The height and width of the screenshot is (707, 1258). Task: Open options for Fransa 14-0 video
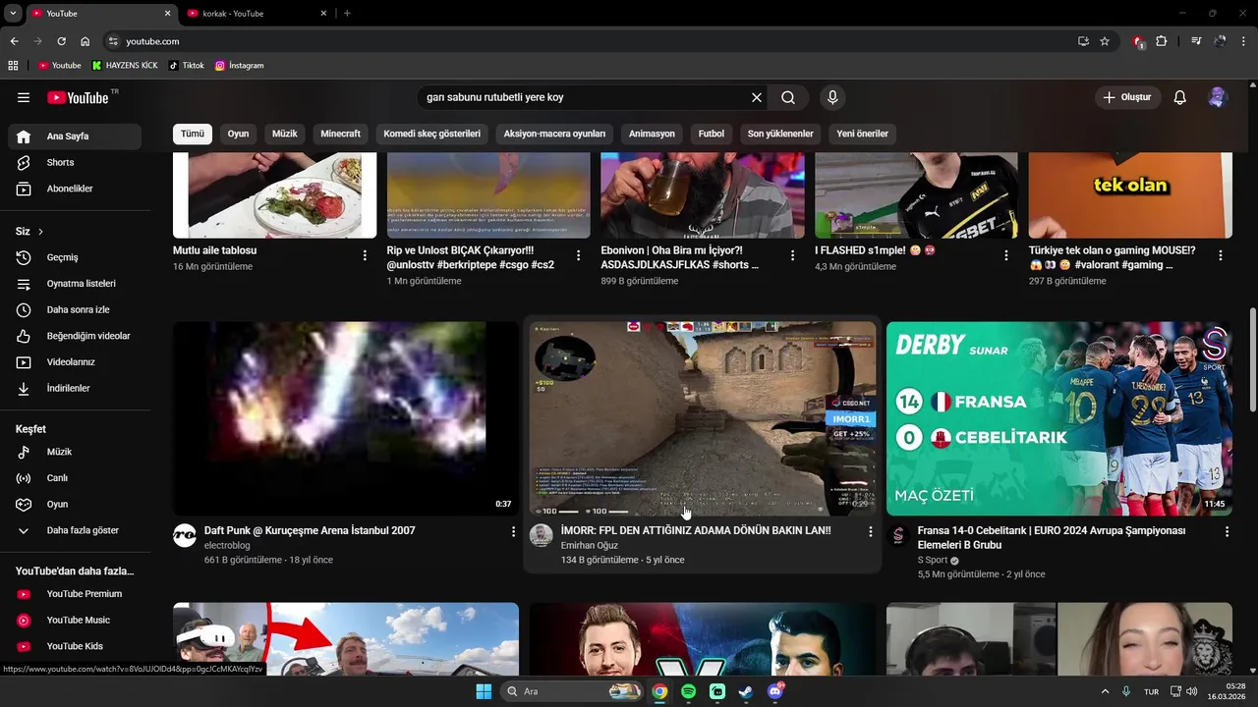coord(1227,531)
